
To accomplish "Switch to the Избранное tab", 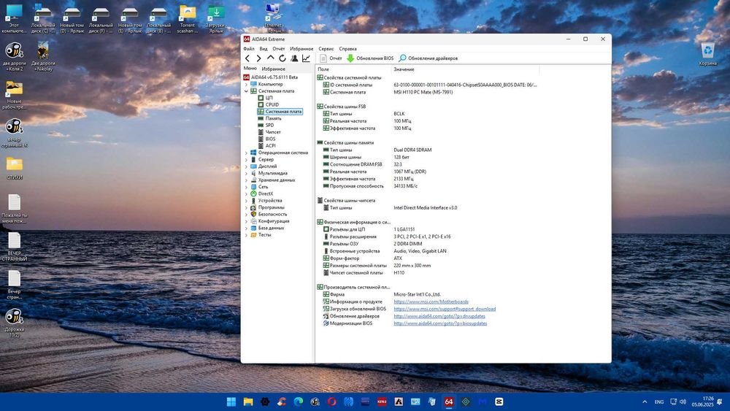I will (274, 69).
